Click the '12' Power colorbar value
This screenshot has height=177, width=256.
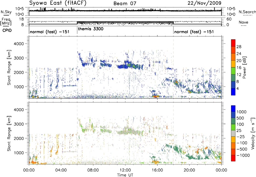click(239, 75)
